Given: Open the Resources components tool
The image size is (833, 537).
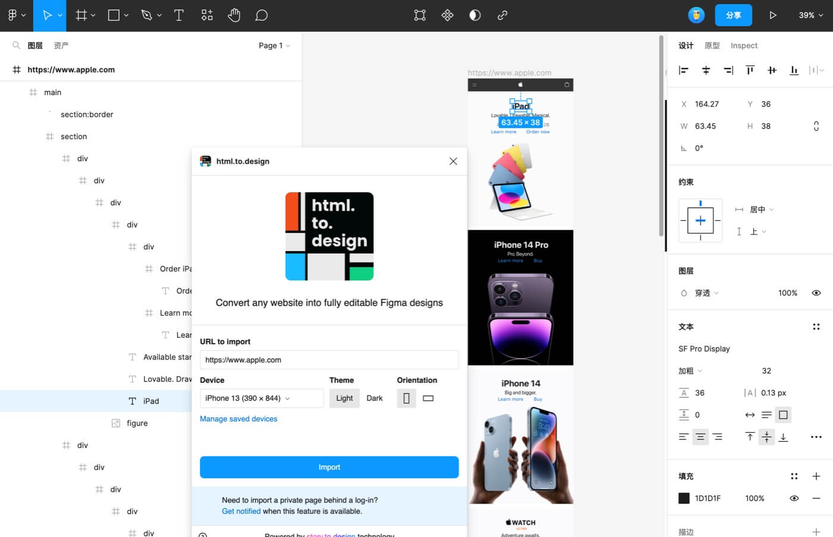Looking at the screenshot, I should point(206,15).
